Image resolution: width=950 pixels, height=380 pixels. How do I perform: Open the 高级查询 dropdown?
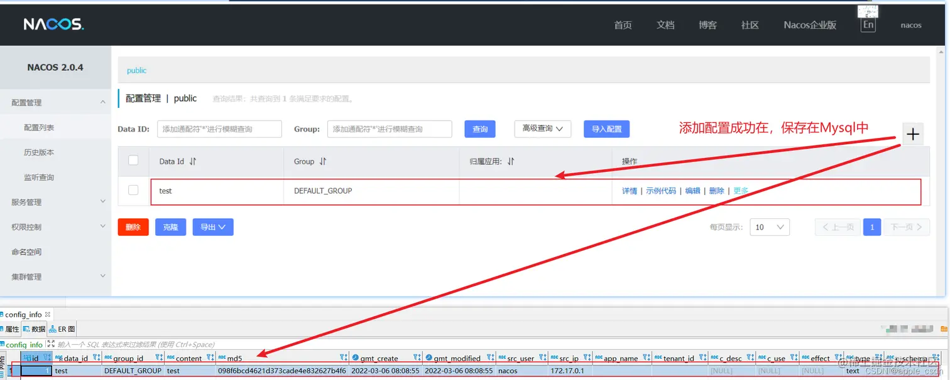coord(542,129)
